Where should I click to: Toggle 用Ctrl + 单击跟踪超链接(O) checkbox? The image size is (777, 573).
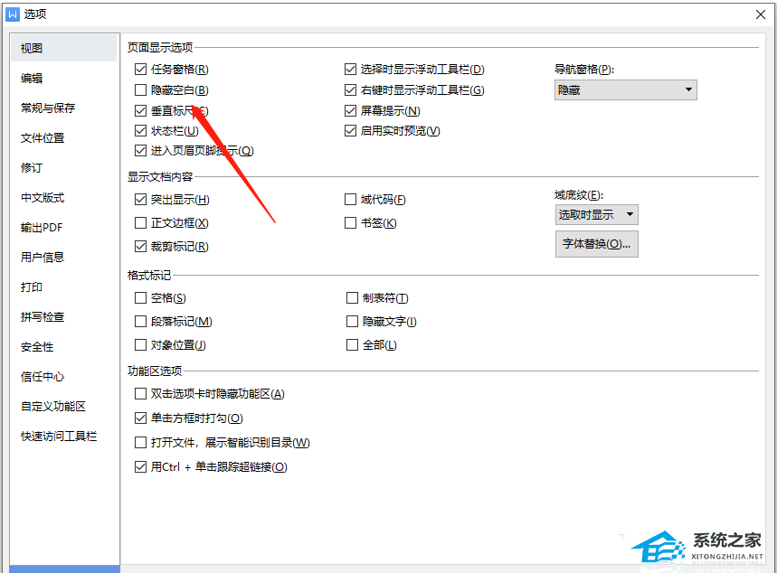[x=141, y=466]
